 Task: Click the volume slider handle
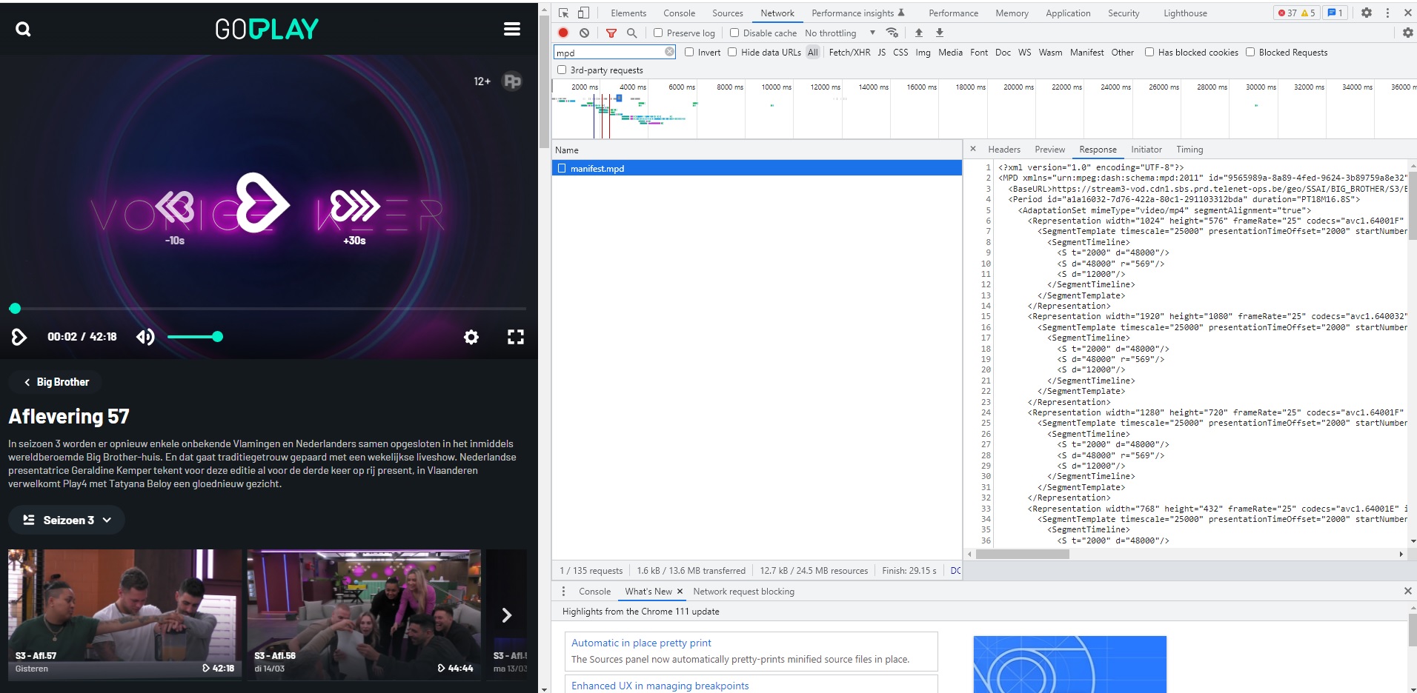(x=217, y=337)
